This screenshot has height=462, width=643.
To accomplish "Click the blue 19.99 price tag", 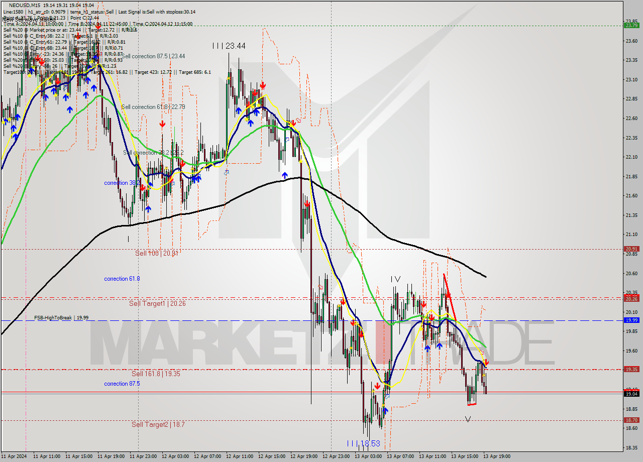I will tap(631, 320).
